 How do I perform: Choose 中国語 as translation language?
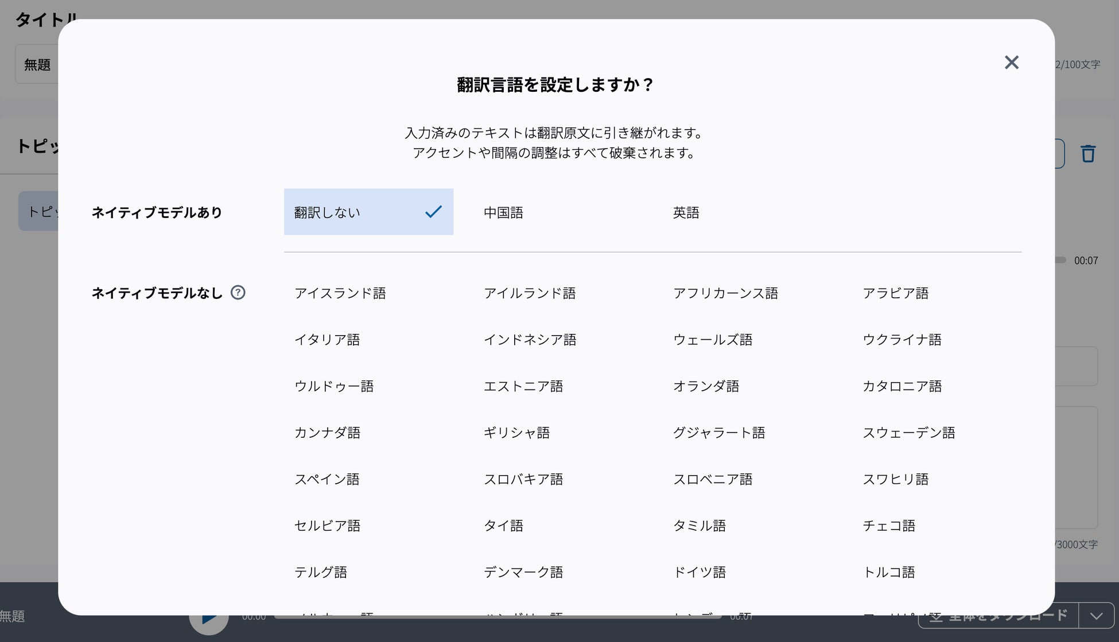503,213
